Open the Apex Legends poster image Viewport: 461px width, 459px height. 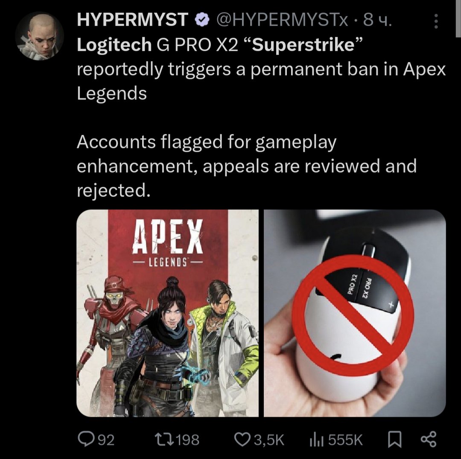pos(168,313)
